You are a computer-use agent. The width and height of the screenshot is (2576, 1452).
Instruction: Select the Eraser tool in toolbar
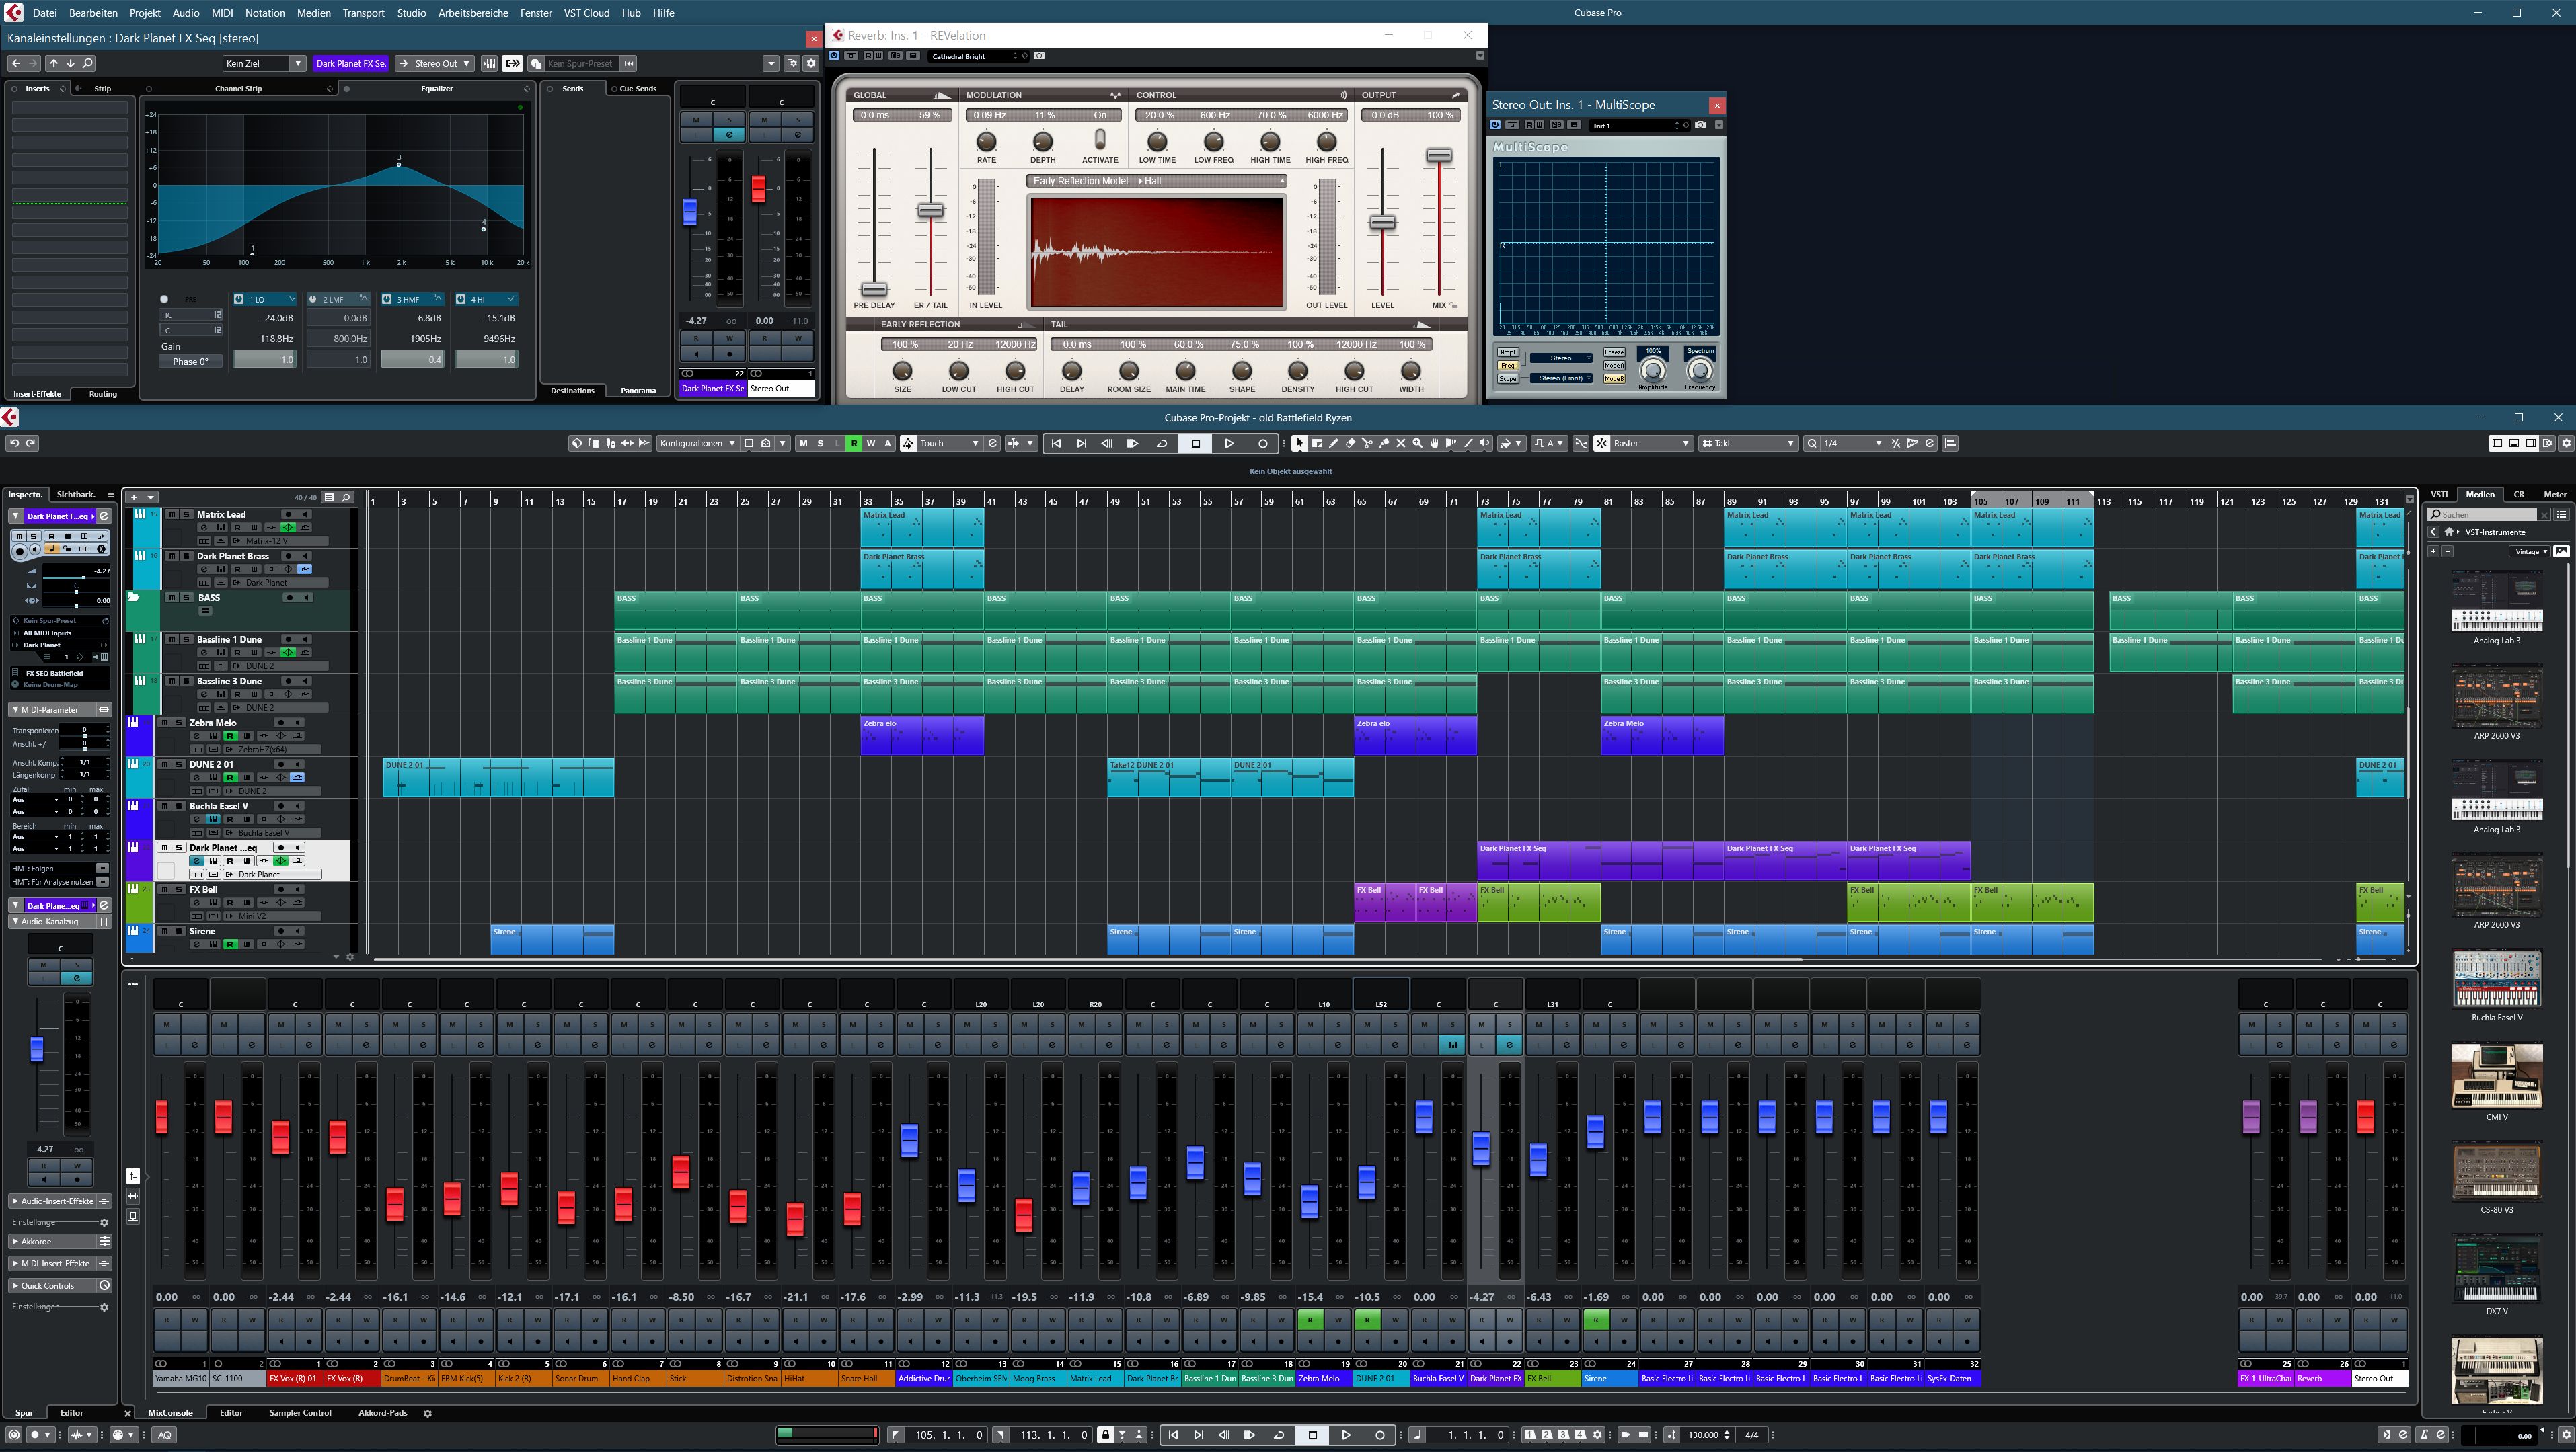(1350, 444)
